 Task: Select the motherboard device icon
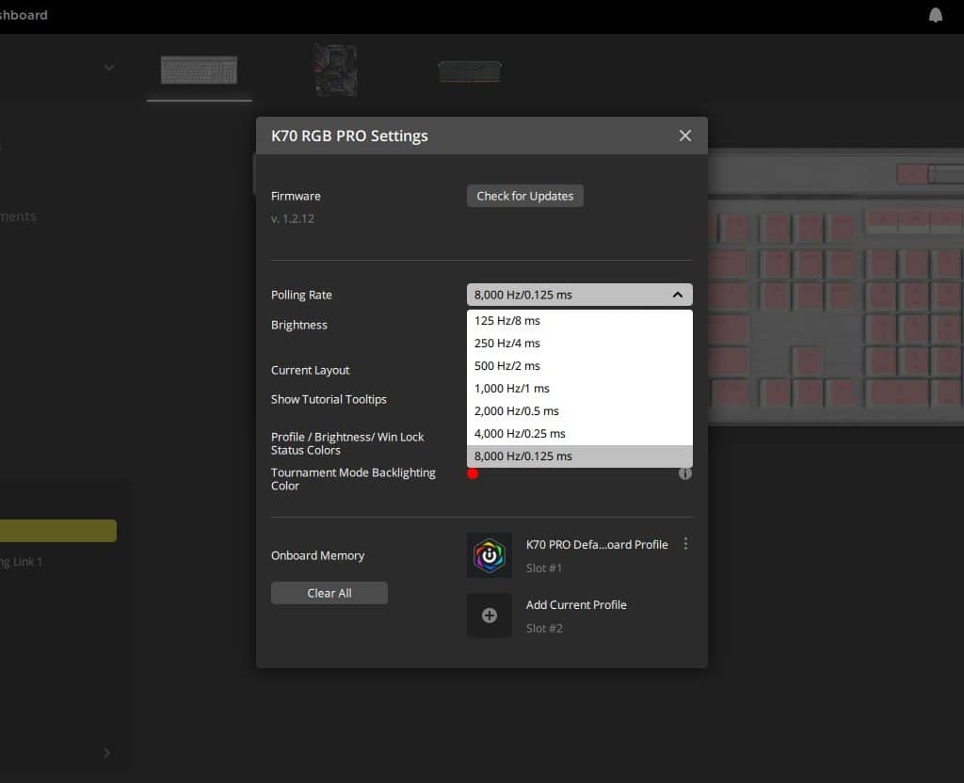(x=335, y=71)
